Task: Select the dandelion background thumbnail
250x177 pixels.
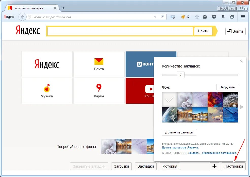Action: click(x=230, y=100)
